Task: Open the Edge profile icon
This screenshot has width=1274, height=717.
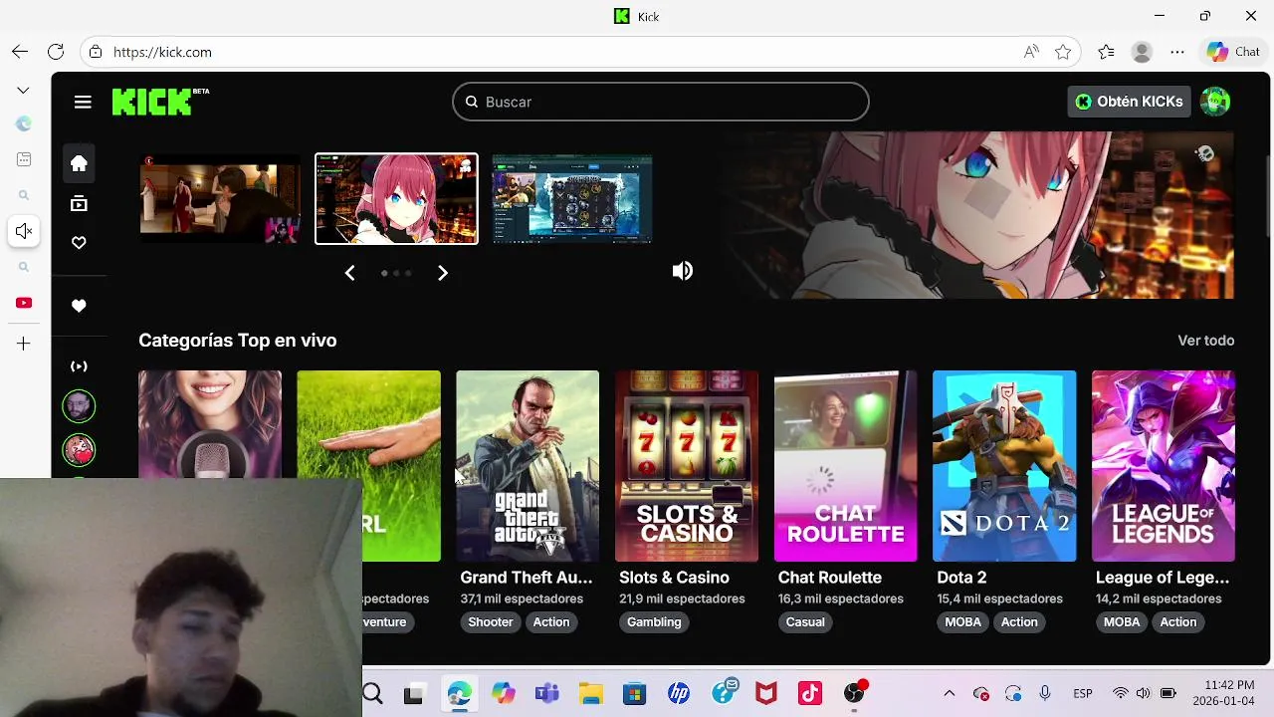Action: point(1142,52)
